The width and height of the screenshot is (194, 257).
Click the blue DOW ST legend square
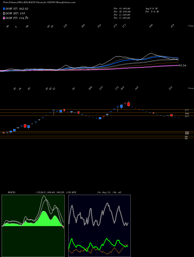click(x=4, y=9)
